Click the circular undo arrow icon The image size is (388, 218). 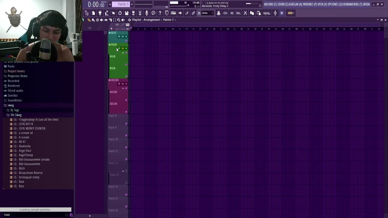[120, 13]
